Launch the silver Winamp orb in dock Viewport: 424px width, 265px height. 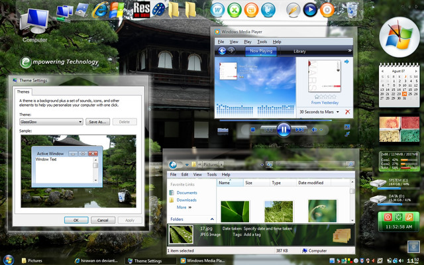click(293, 10)
